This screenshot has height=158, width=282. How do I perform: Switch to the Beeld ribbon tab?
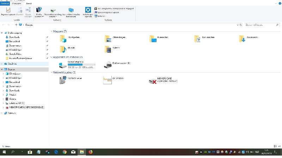29,4
